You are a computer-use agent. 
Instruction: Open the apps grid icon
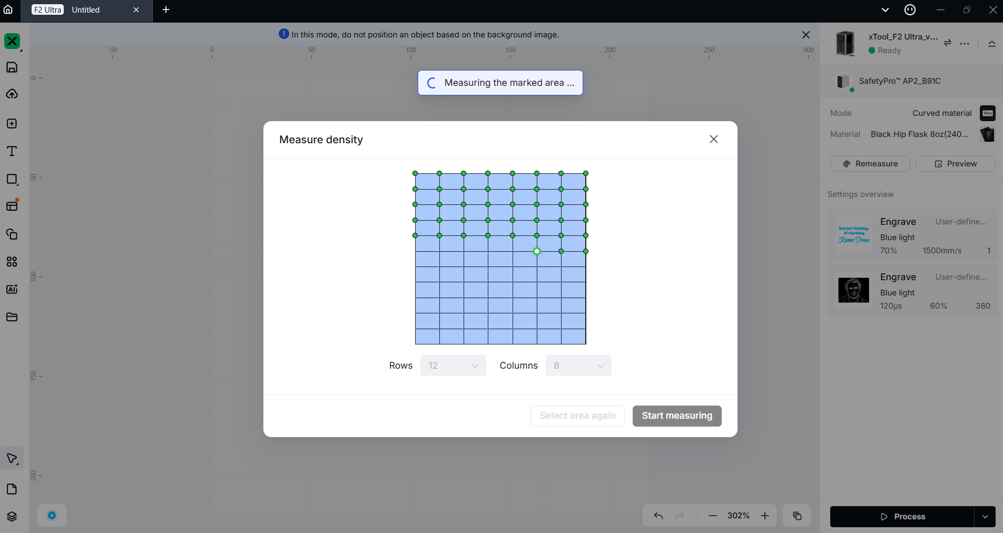[12, 262]
